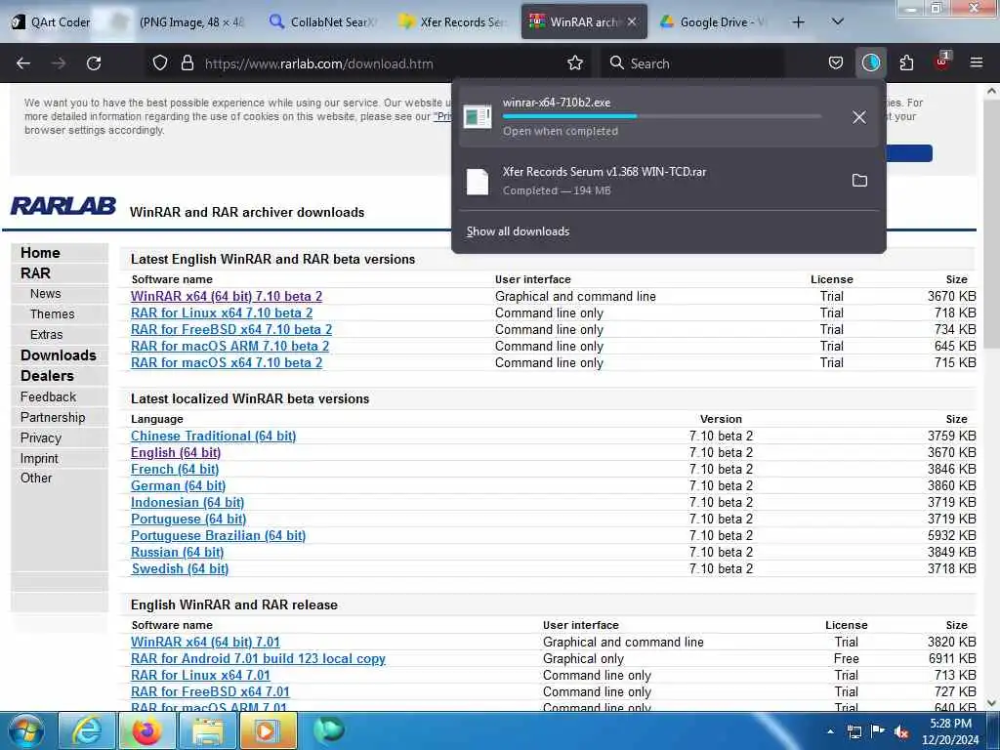Image resolution: width=1000 pixels, height=750 pixels.
Task: Close the WinRAR archiver tab
Action: (632, 21)
